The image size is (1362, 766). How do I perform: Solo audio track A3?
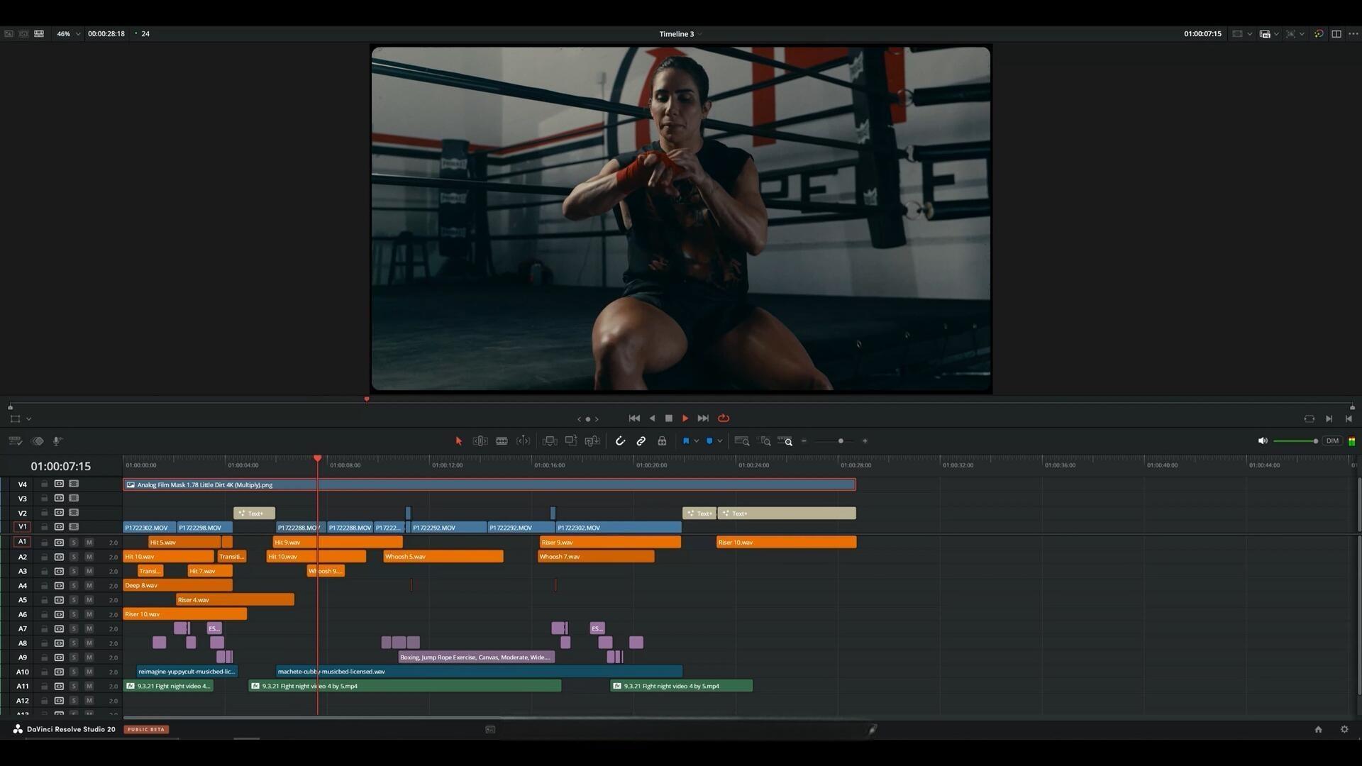tap(74, 572)
